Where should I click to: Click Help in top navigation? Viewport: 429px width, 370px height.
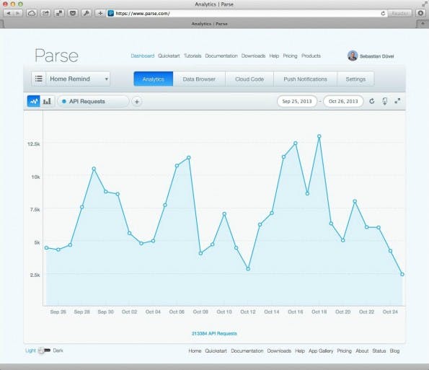274,56
